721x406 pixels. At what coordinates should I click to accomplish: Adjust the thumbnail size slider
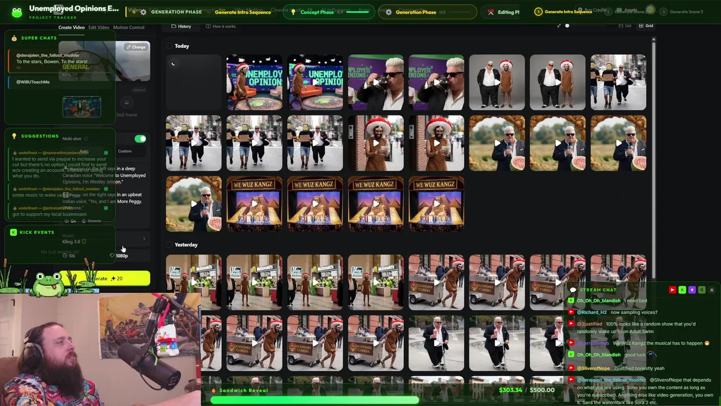[567, 25]
